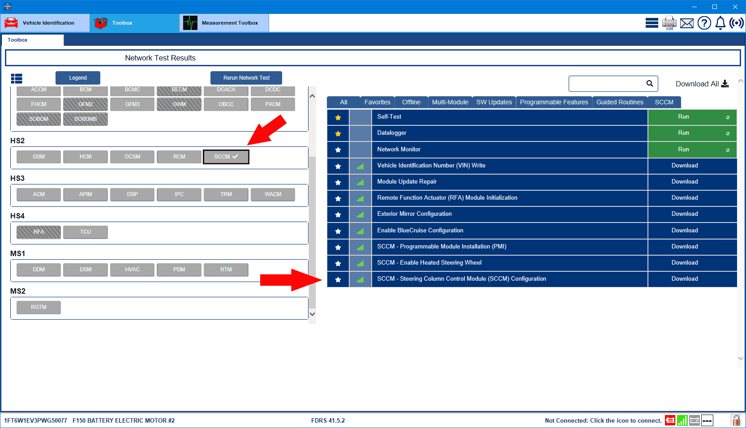This screenshot has height=428, width=746.
Task: Toggle favorite star for Network Monitor
Action: click(x=338, y=150)
